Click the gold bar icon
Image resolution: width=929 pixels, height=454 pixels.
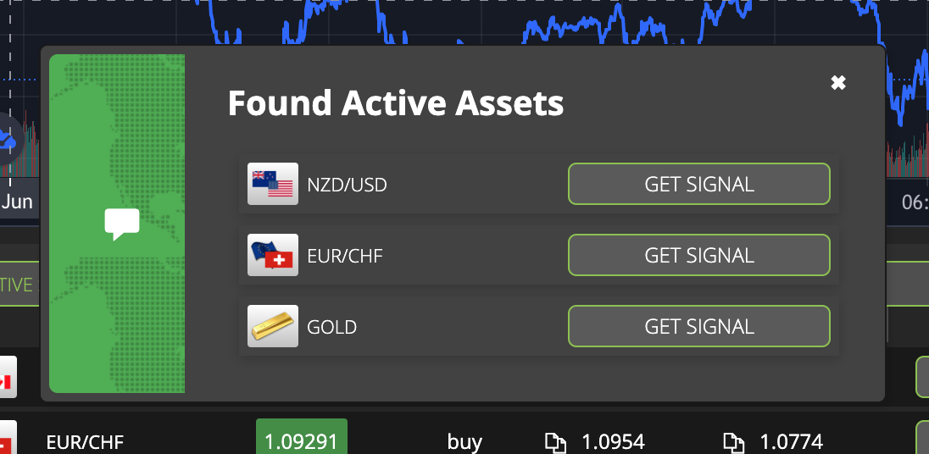tap(273, 326)
